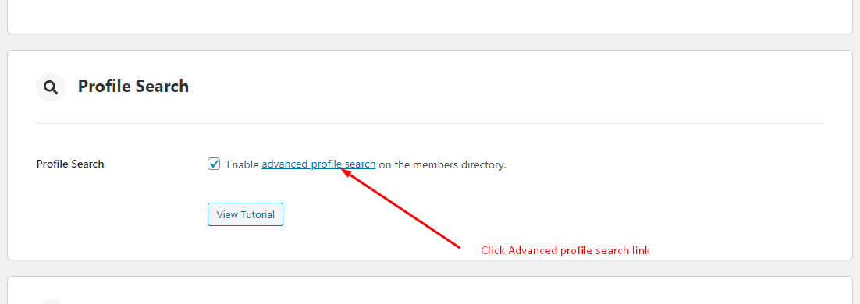Click the gray gap between top panels
The height and width of the screenshot is (304, 860).
(x=430, y=42)
